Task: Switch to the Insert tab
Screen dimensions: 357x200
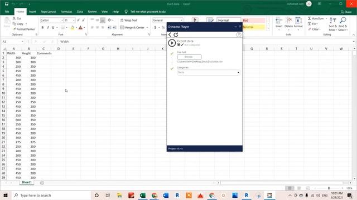Action: (32, 12)
